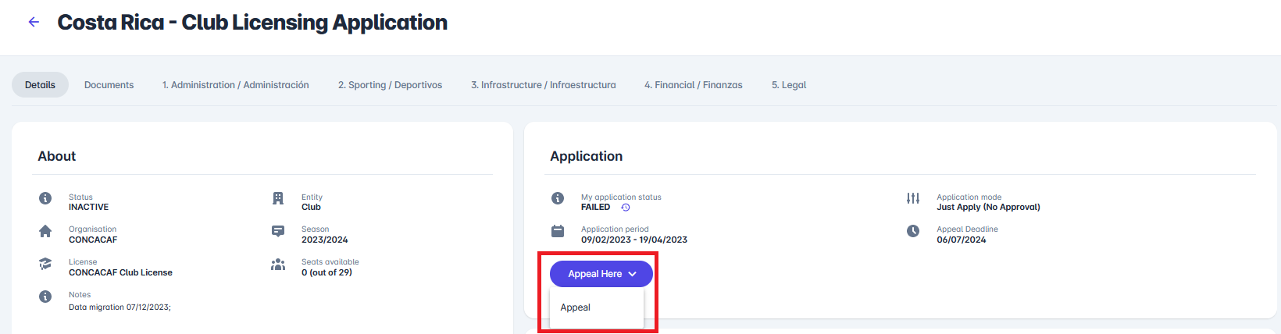The height and width of the screenshot is (334, 1281).
Task: Click the back arrow icon
Action: (x=34, y=22)
